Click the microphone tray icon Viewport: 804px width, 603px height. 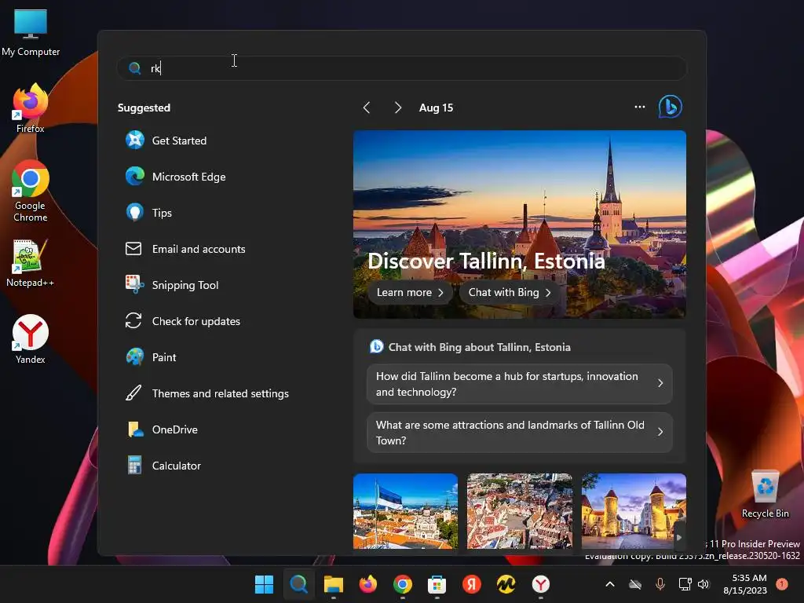pos(660,584)
